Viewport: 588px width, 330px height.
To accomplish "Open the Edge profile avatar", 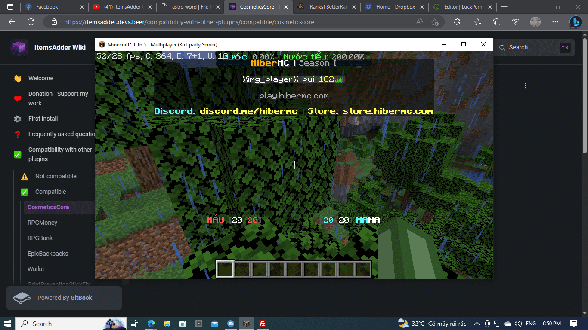I will (x=535, y=22).
